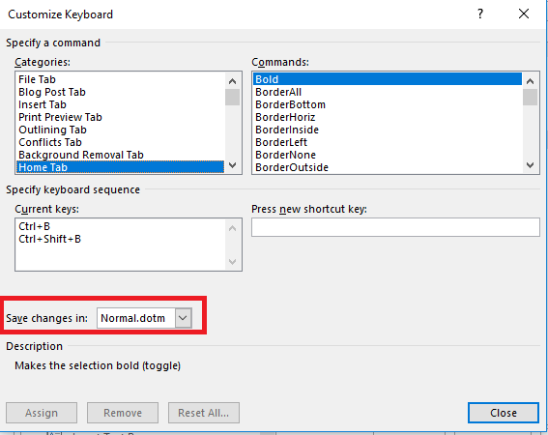Select Outlining Tab category
The image size is (548, 435).
point(52,130)
